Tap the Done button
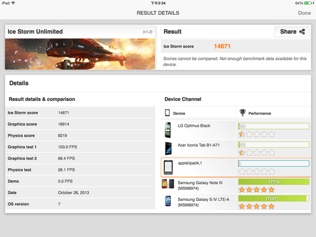Image resolution: width=316 pixels, height=237 pixels. click(305, 13)
